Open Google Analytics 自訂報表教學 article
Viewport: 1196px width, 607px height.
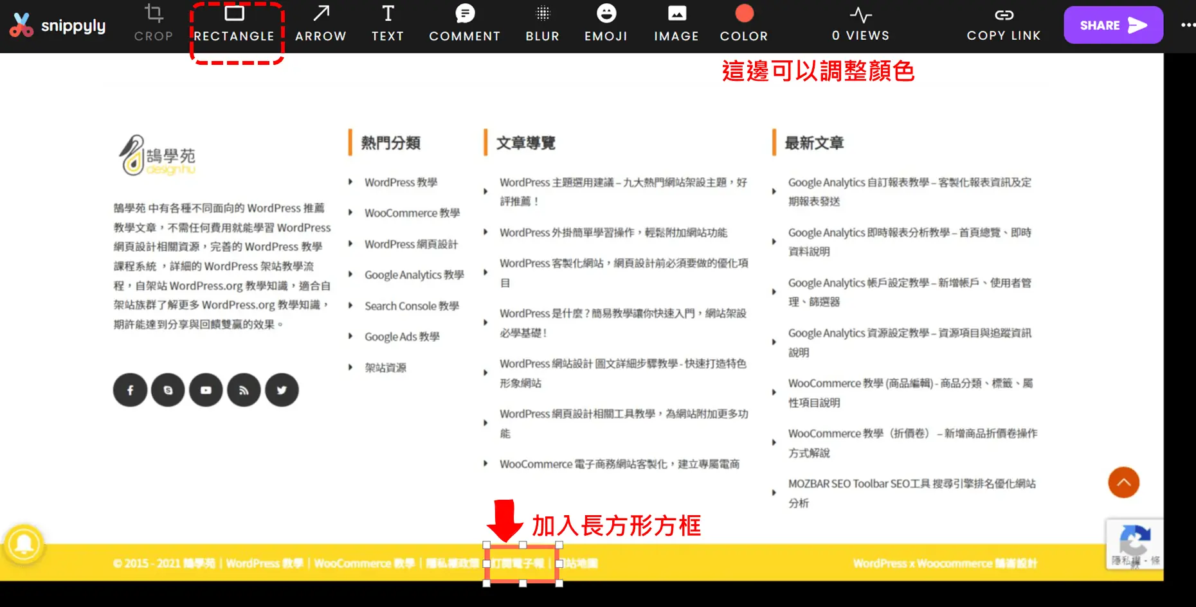click(910, 191)
